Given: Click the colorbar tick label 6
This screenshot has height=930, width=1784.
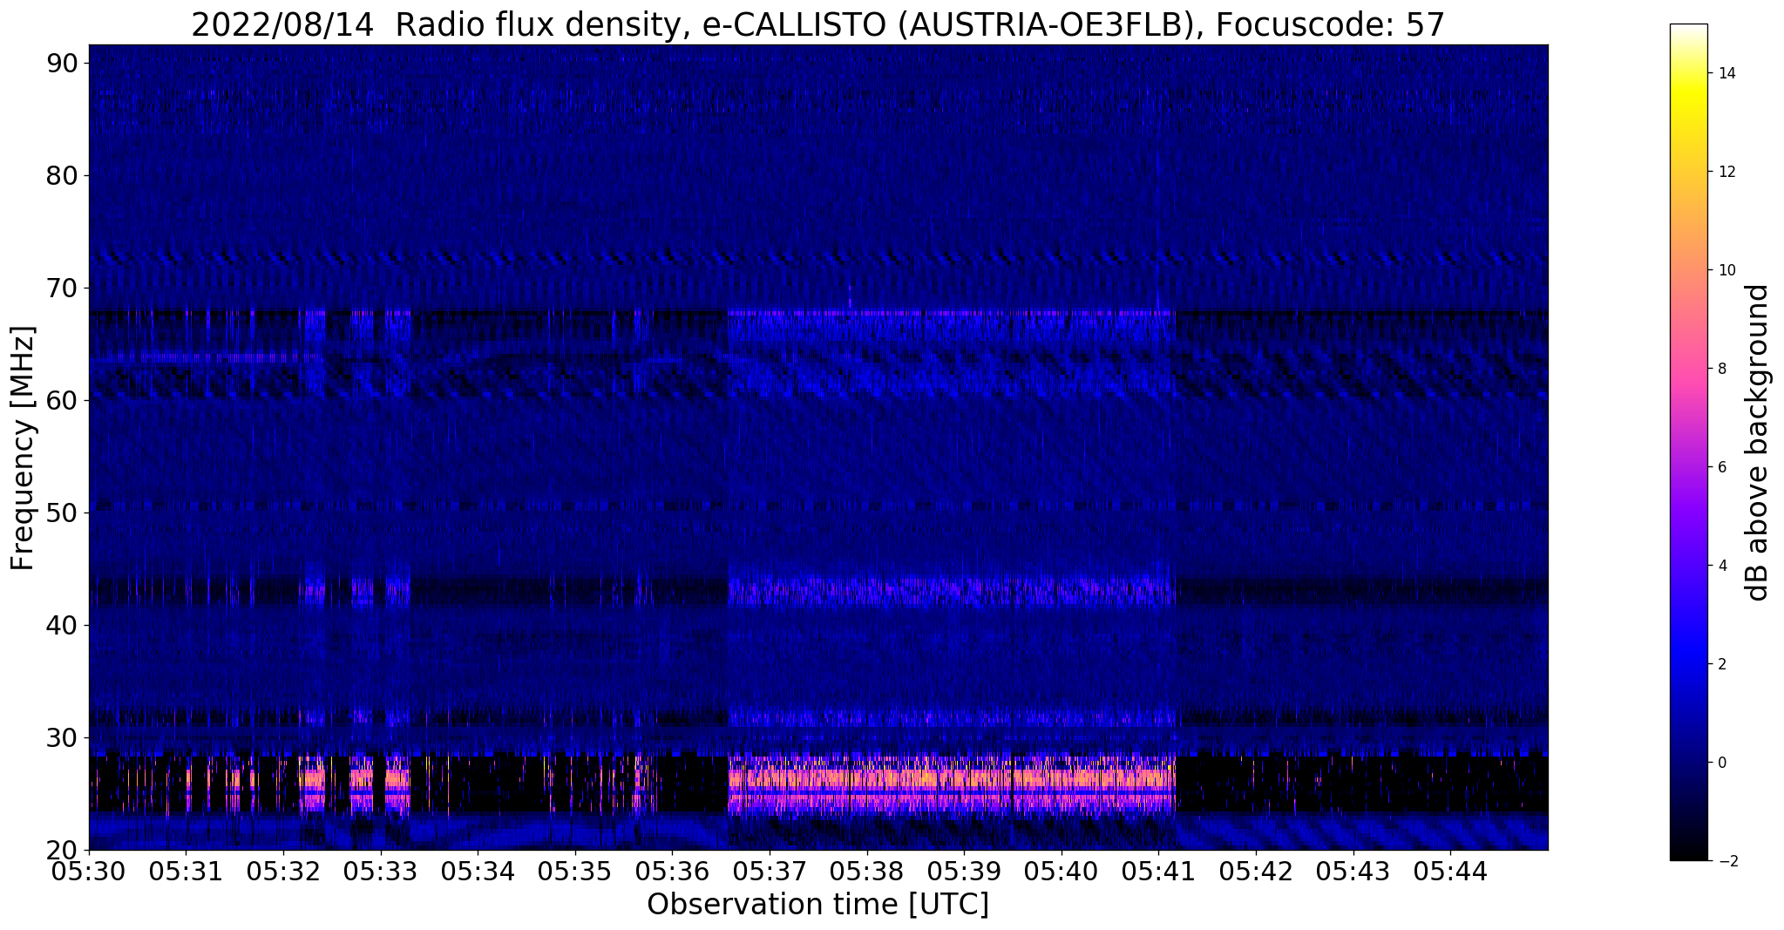Looking at the screenshot, I should click(1722, 467).
